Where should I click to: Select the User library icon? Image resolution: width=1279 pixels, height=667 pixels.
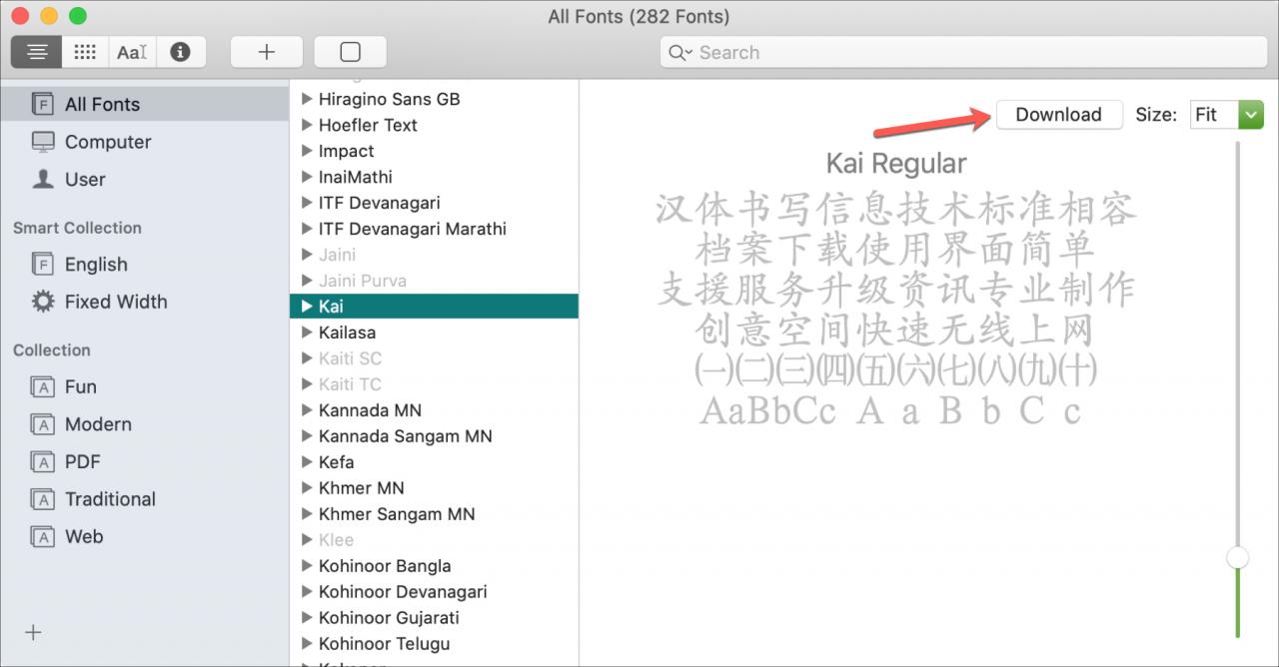(x=43, y=179)
